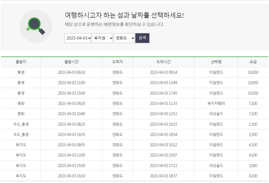Image resolution: width=269 pixels, height=183 pixels.
Task: Click the 검색 search button
Action: point(142,38)
